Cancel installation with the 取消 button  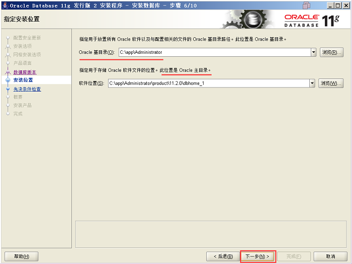[330, 256]
